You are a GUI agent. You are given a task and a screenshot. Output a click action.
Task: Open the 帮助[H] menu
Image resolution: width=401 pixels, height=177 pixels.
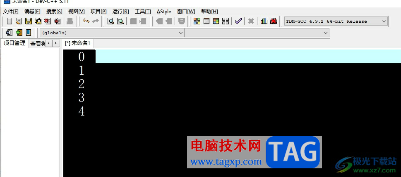tap(209, 12)
